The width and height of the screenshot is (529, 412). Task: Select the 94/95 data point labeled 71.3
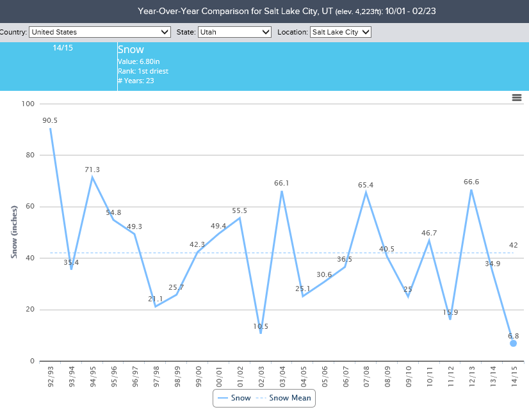(x=92, y=177)
